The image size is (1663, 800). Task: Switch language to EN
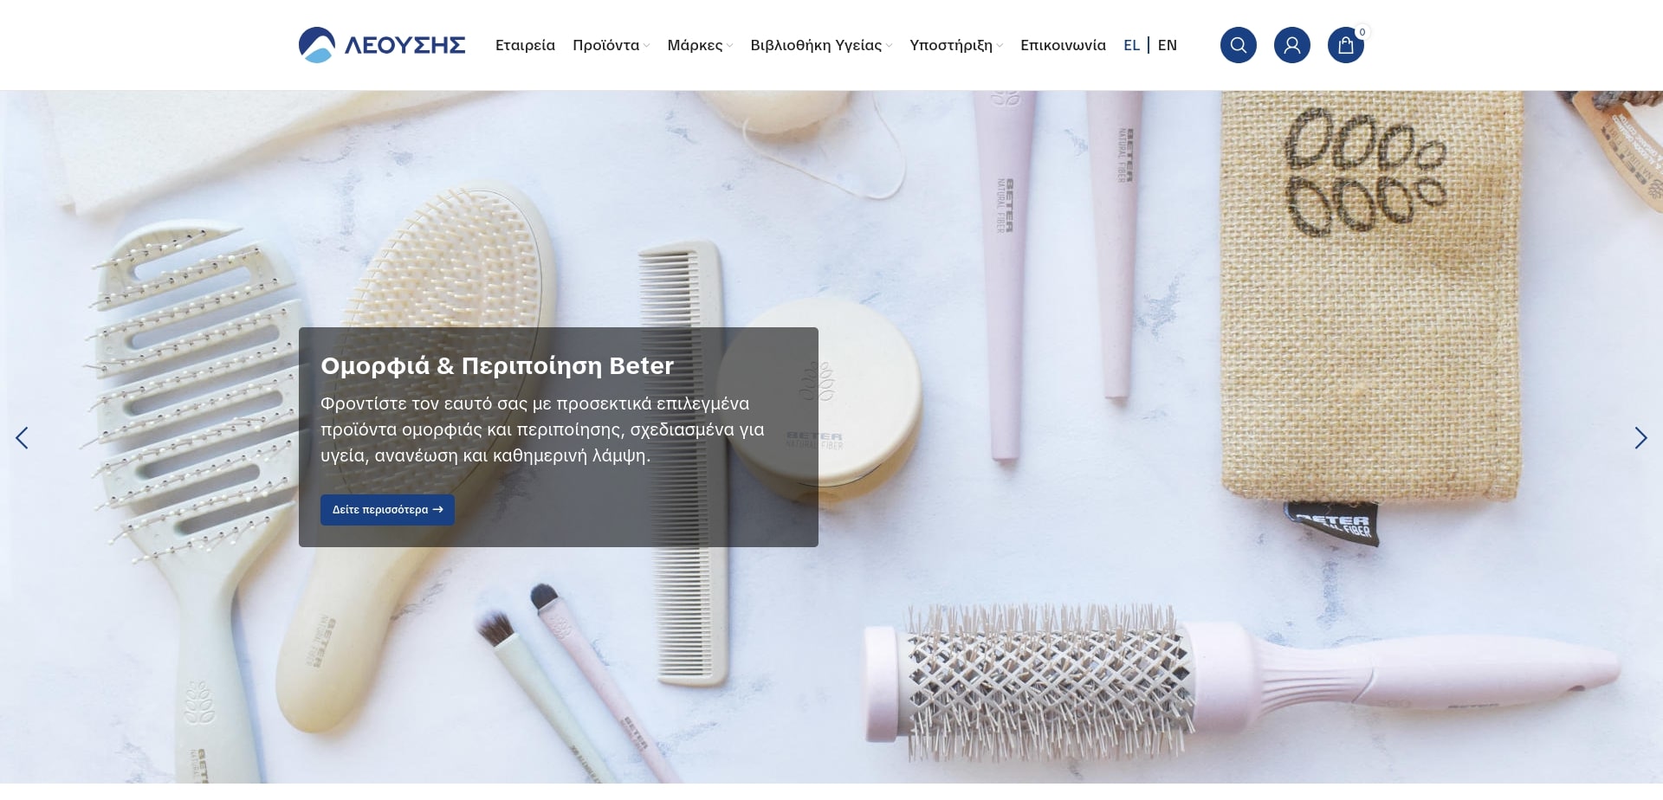pyautogui.click(x=1167, y=45)
